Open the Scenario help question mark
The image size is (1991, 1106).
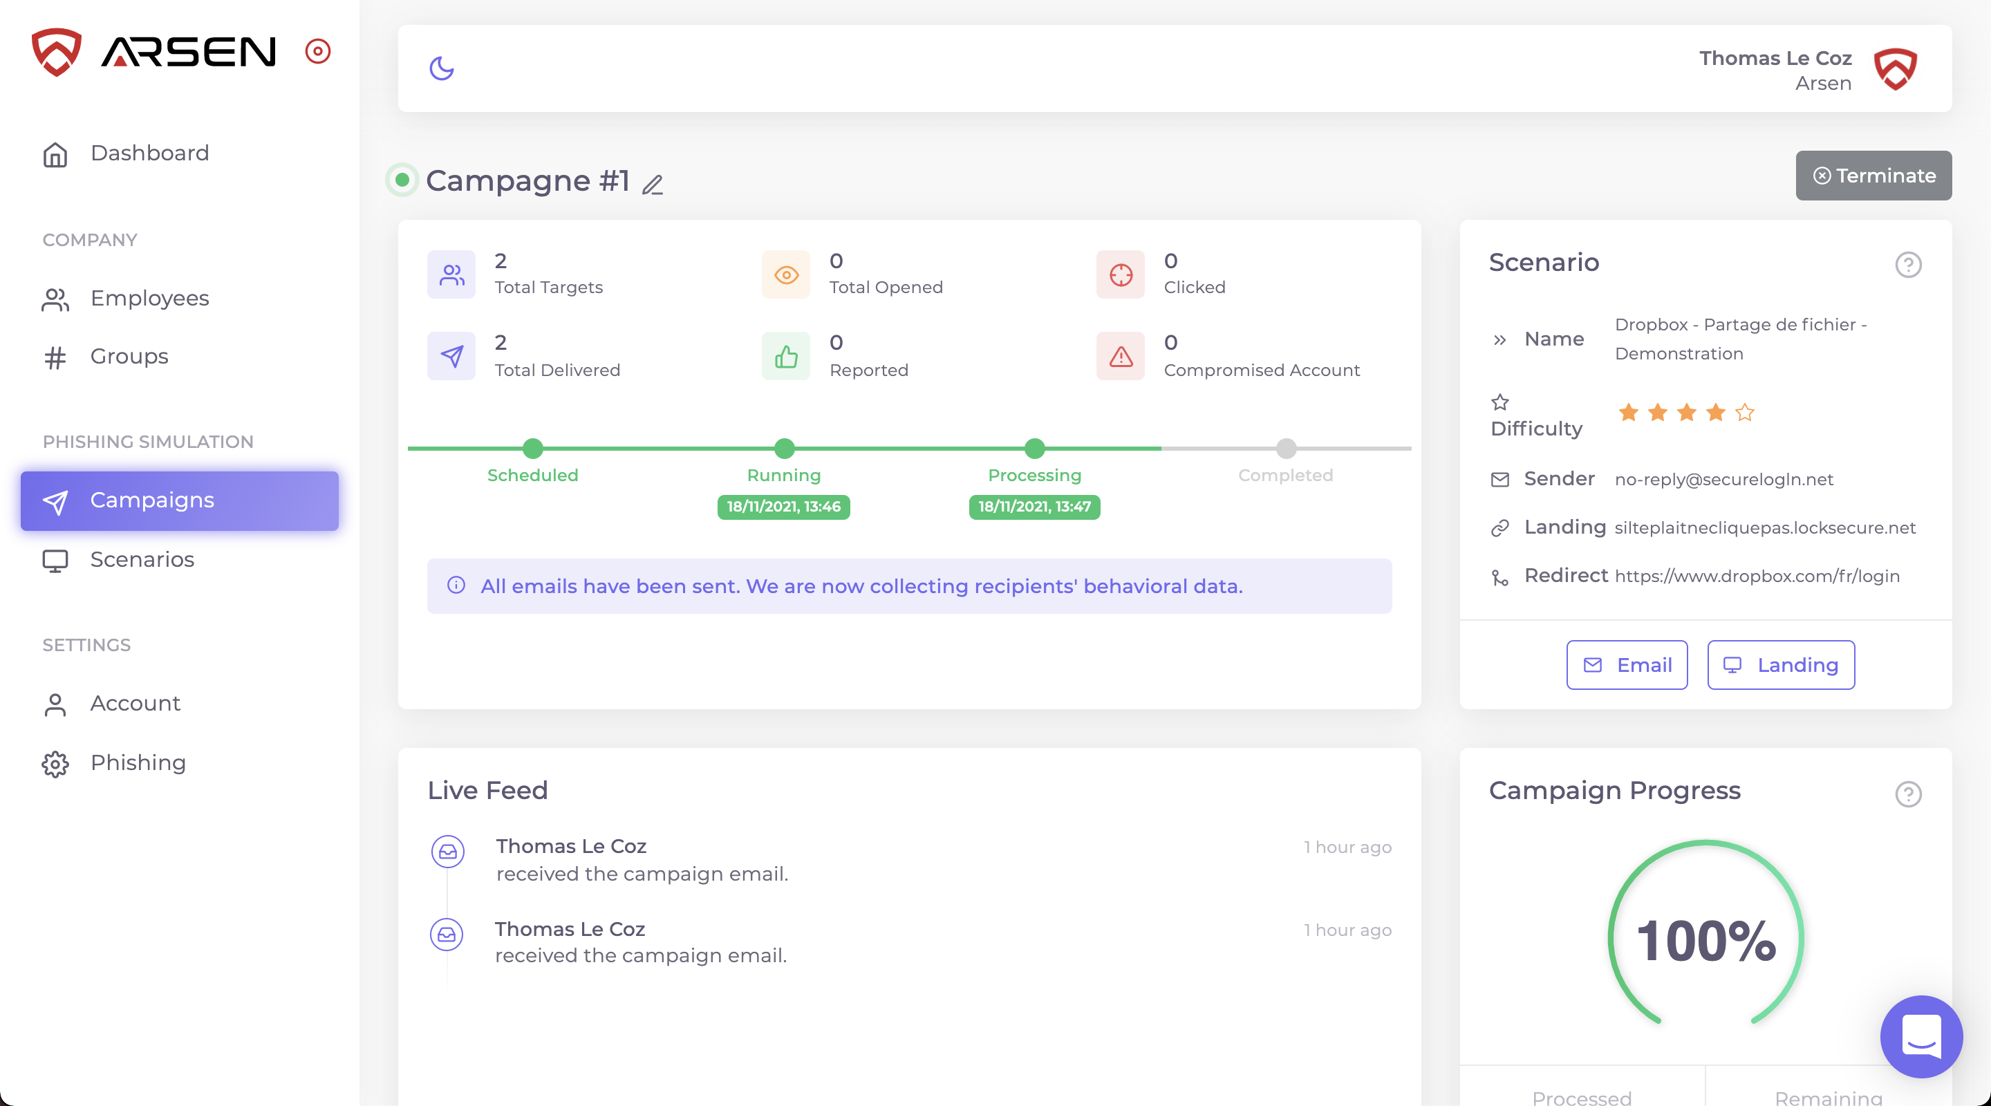click(1908, 264)
